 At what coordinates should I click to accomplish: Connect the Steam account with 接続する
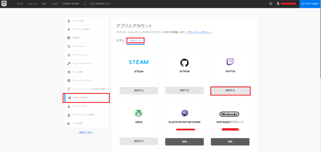pyautogui.click(x=139, y=90)
